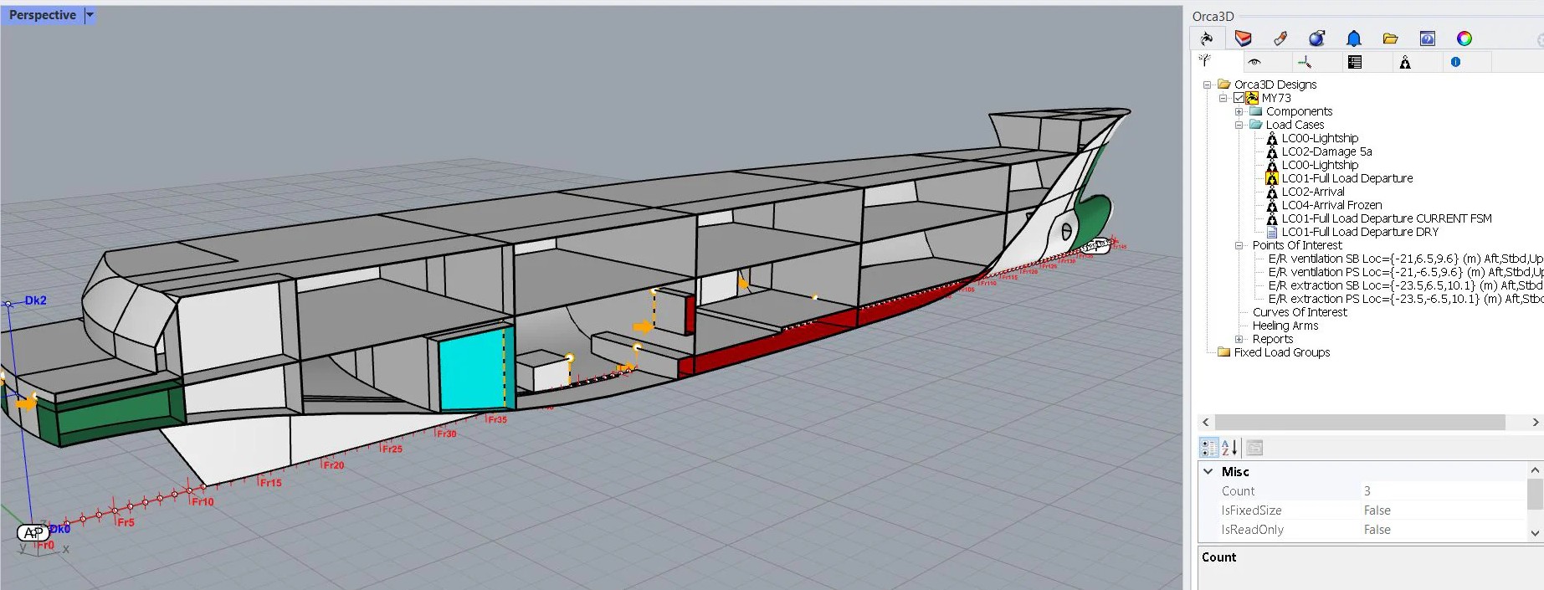1544x590 pixels.
Task: Uncheck the MY73 design checkbox
Action: click(1239, 98)
